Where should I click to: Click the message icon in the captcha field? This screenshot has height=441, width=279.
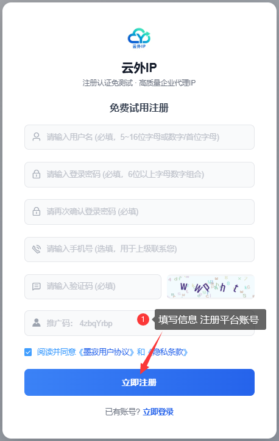click(37, 286)
